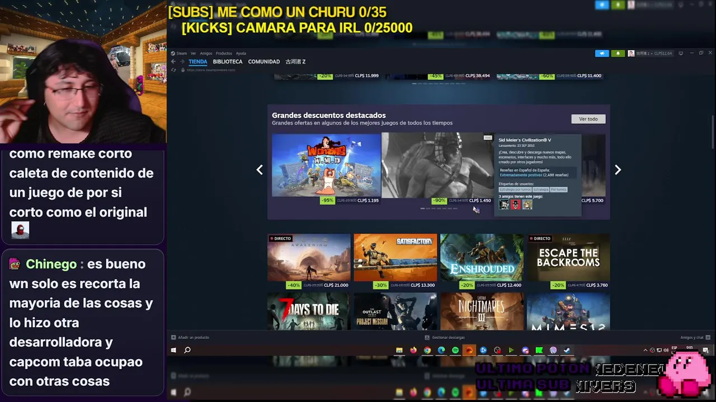Open Firefox from the taskbar

pos(413,350)
